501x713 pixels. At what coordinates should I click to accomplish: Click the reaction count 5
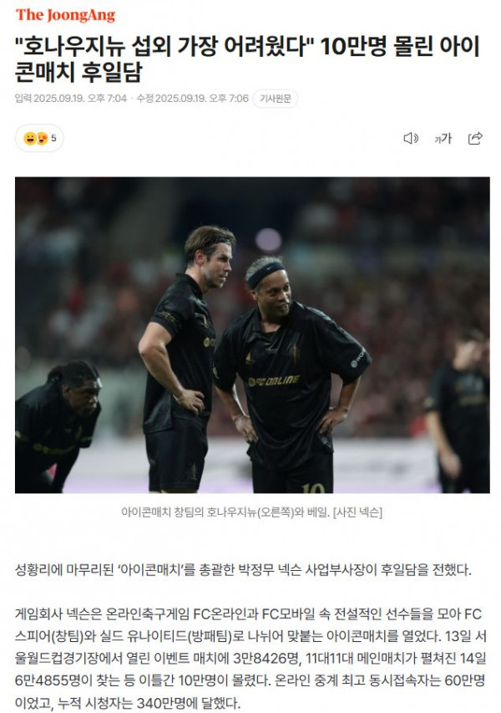pos(53,138)
